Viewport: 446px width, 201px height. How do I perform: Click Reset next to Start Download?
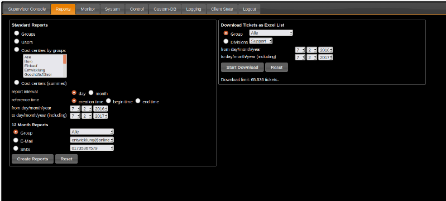pyautogui.click(x=276, y=68)
